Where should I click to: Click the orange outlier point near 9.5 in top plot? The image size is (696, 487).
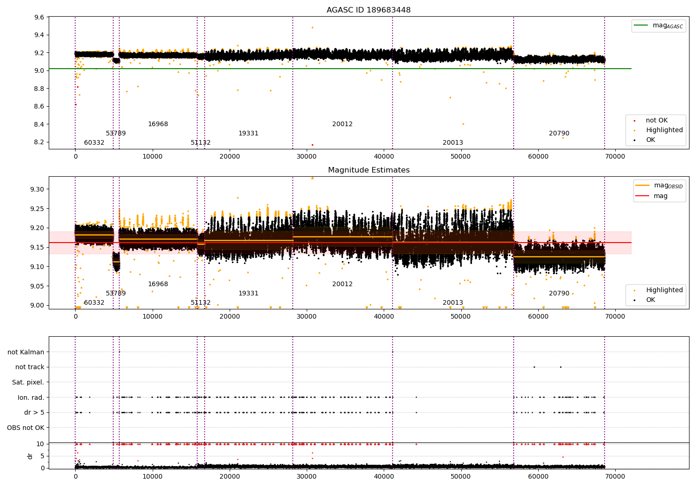312,27
